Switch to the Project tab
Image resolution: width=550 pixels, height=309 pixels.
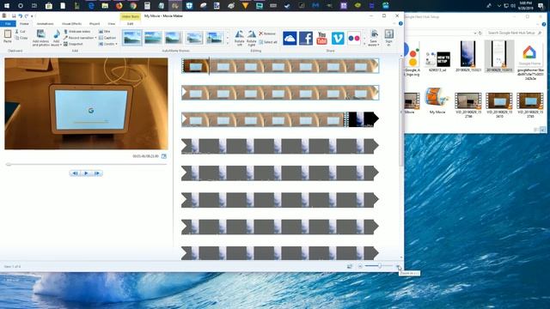(x=95, y=24)
